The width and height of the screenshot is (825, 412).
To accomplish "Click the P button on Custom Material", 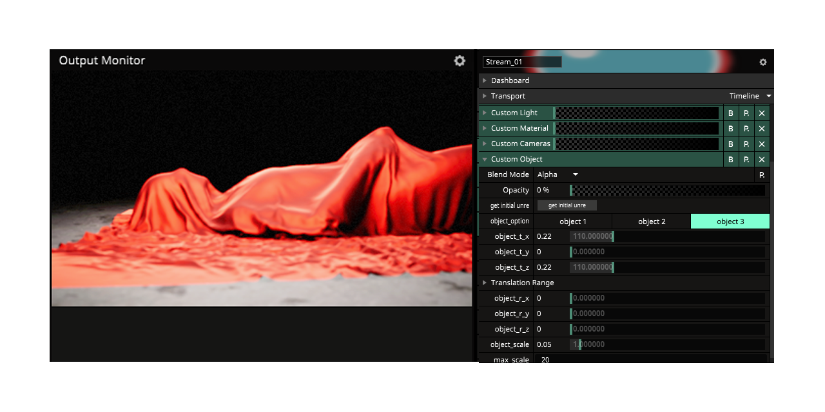I will point(746,129).
